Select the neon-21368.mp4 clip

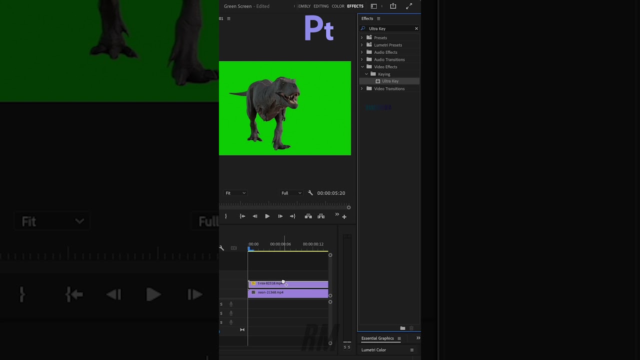pos(288,292)
